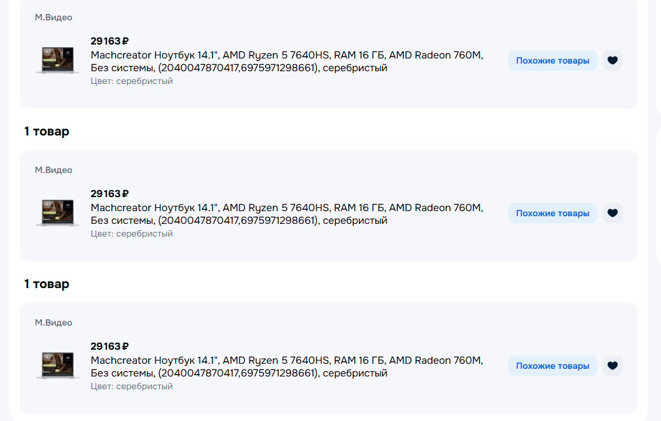Click 'Похожие товары' on the top card
Viewport: 661px width, 421px height.
552,60
